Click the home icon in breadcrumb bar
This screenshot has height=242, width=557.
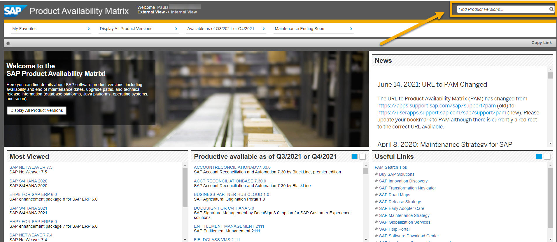click(x=8, y=43)
